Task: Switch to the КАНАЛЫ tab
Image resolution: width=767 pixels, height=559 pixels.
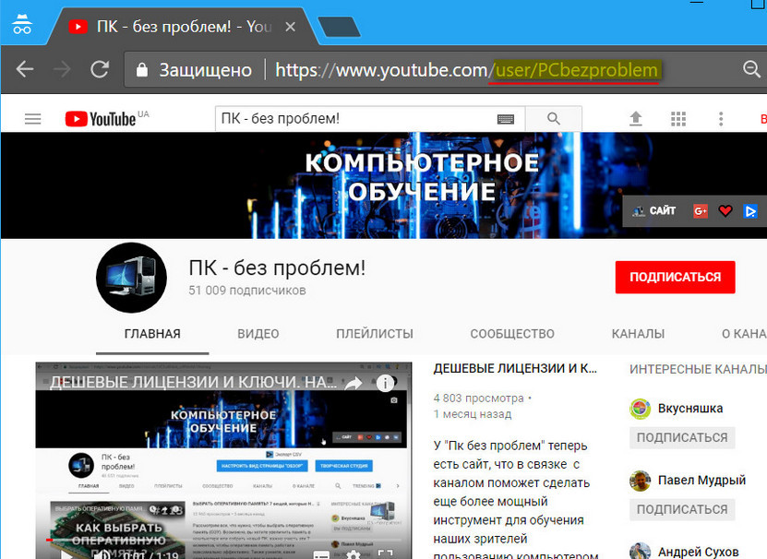Action: tap(638, 334)
